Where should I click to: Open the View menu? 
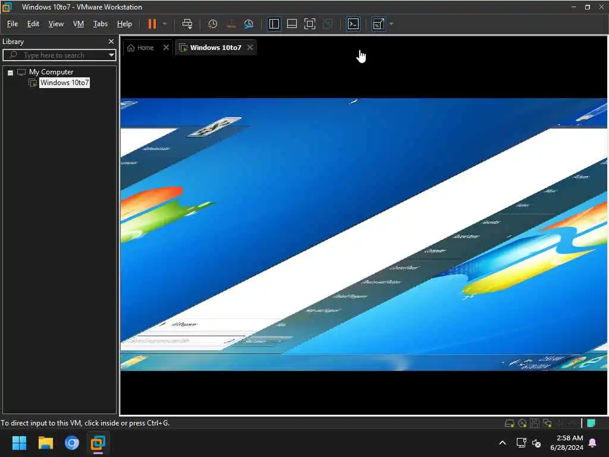(56, 24)
